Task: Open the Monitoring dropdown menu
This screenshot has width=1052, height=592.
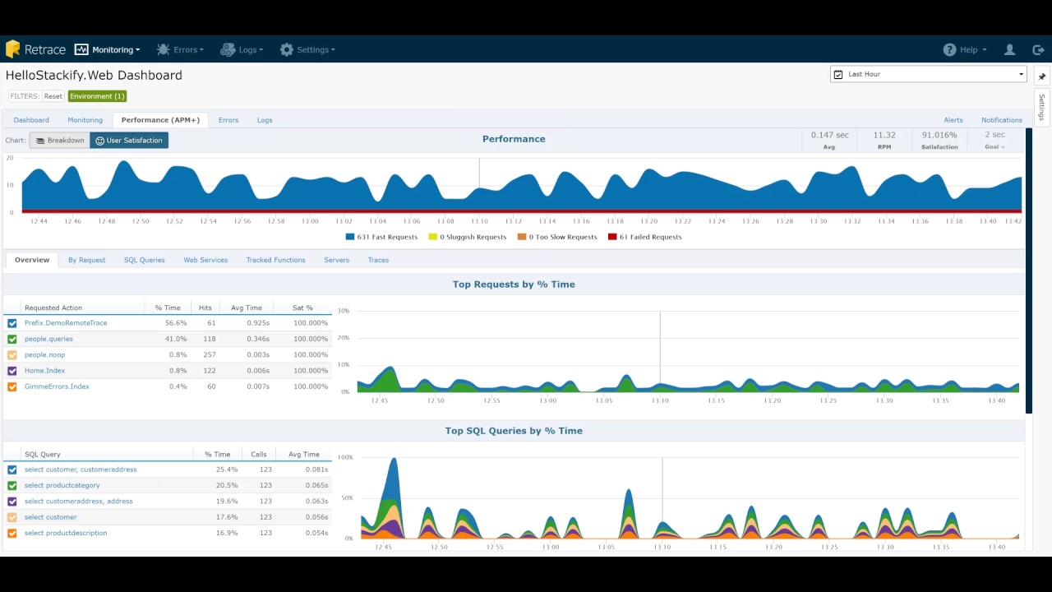Action: [108, 49]
